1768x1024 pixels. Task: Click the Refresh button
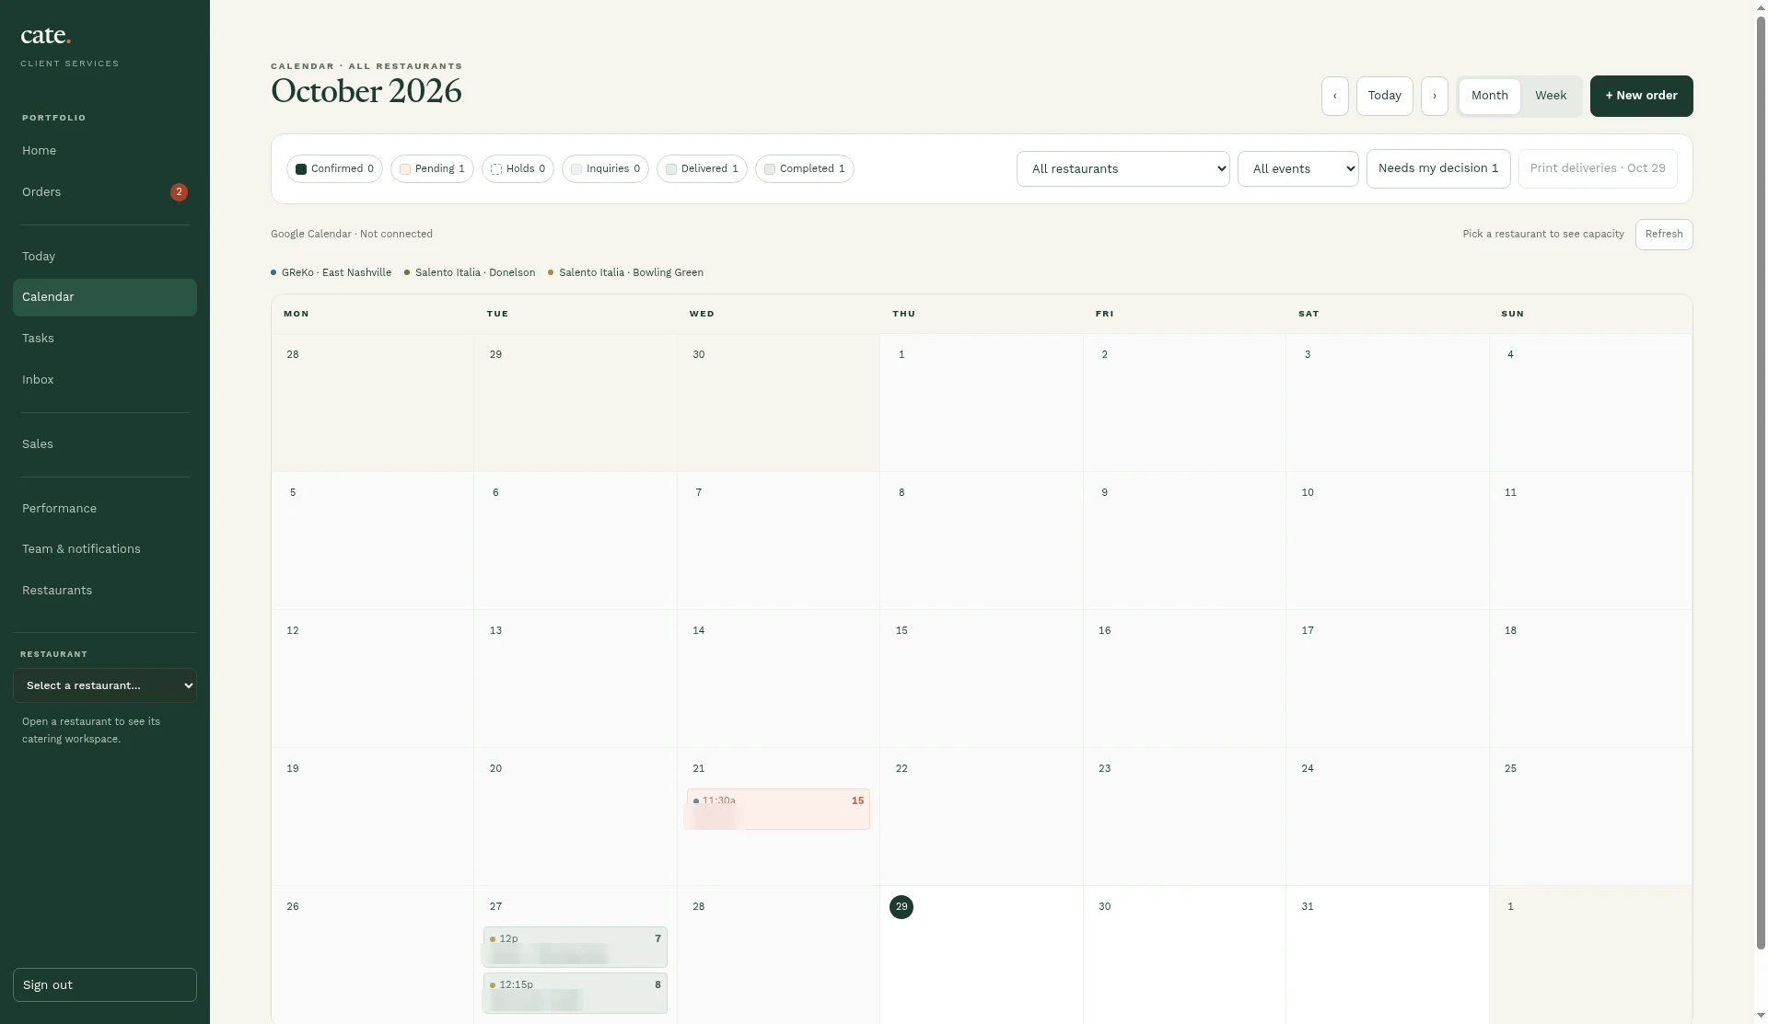point(1664,235)
